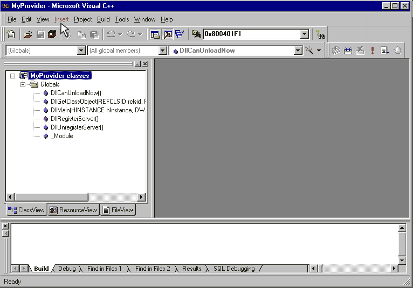Close the workspace docking pane
Screen dimensions: 413x288
(x=145, y=64)
